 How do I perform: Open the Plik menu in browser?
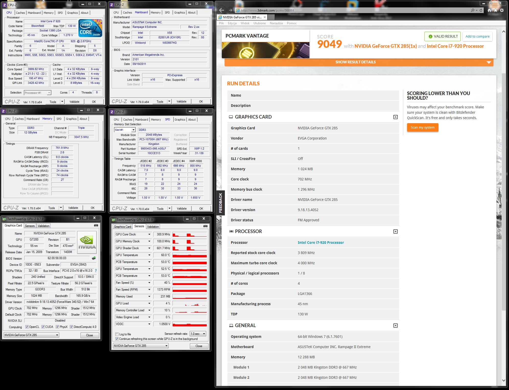[x=221, y=23]
